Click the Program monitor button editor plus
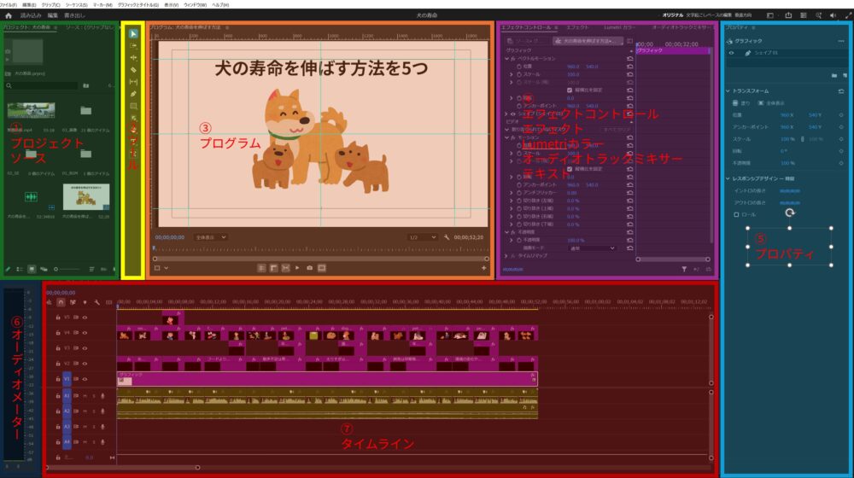854x478 pixels. (x=483, y=268)
